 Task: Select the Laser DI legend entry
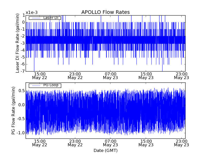click(51, 18)
